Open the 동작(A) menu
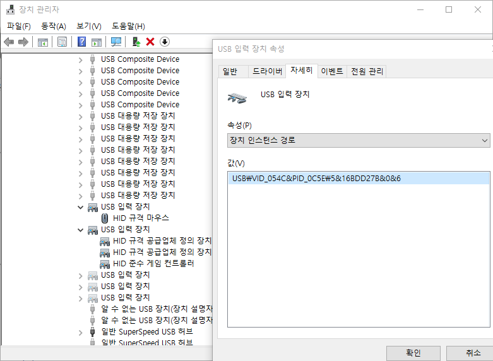Image resolution: width=493 pixels, height=361 pixels. pos(54,26)
